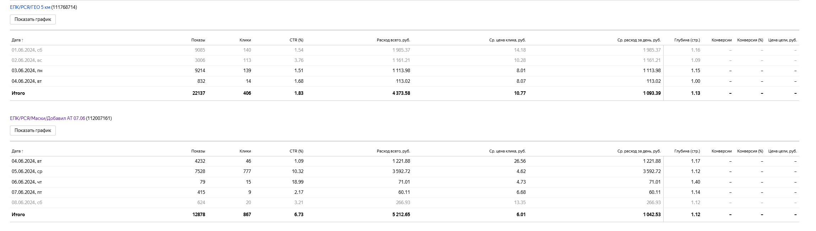The width and height of the screenshot is (816, 231).
Task: Sort the ГЕО 5 км table by Расход всего
Action: point(393,40)
